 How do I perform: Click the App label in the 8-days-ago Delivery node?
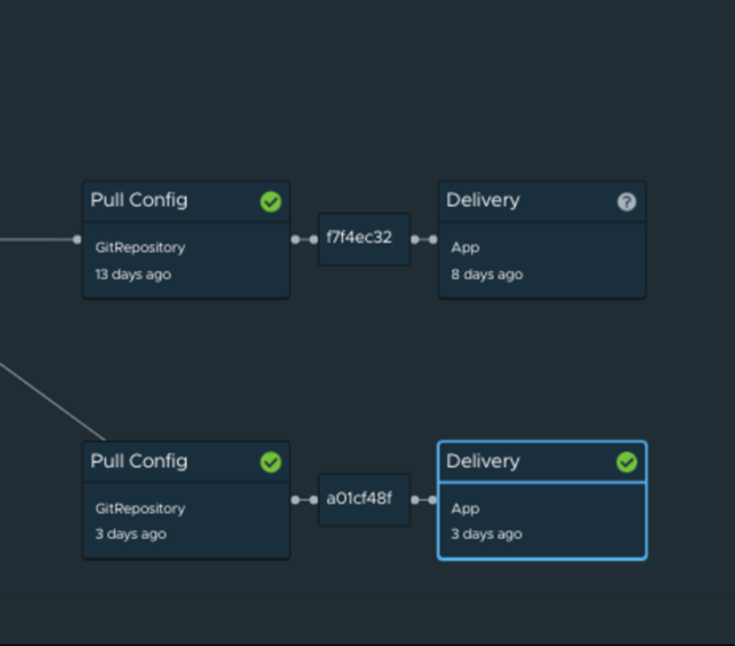(x=465, y=248)
